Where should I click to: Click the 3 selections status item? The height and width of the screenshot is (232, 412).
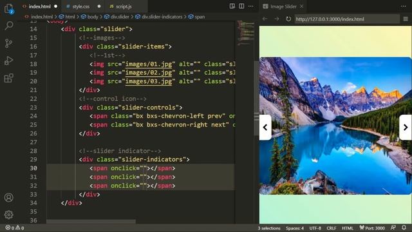coord(269,228)
